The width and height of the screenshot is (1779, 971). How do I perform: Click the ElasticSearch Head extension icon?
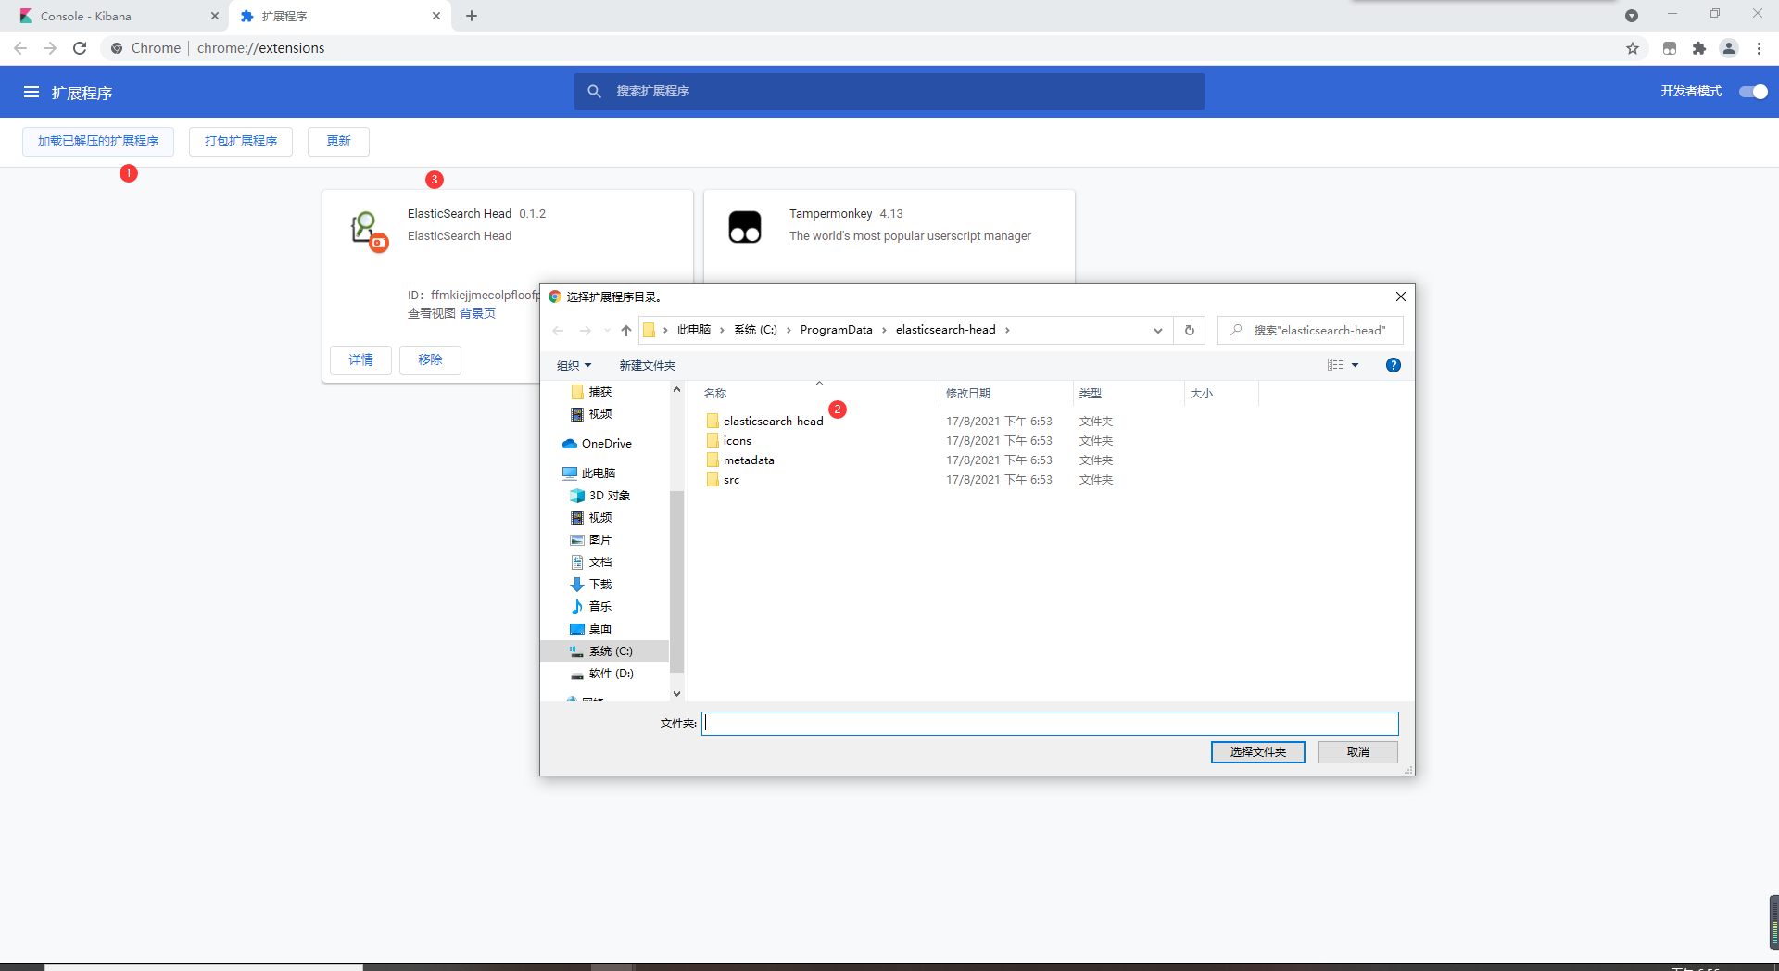[368, 230]
